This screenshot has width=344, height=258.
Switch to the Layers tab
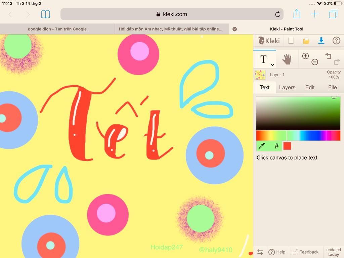[287, 87]
